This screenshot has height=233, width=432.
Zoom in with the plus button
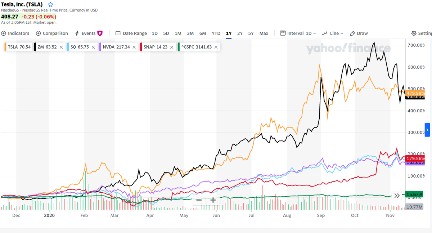(213, 200)
